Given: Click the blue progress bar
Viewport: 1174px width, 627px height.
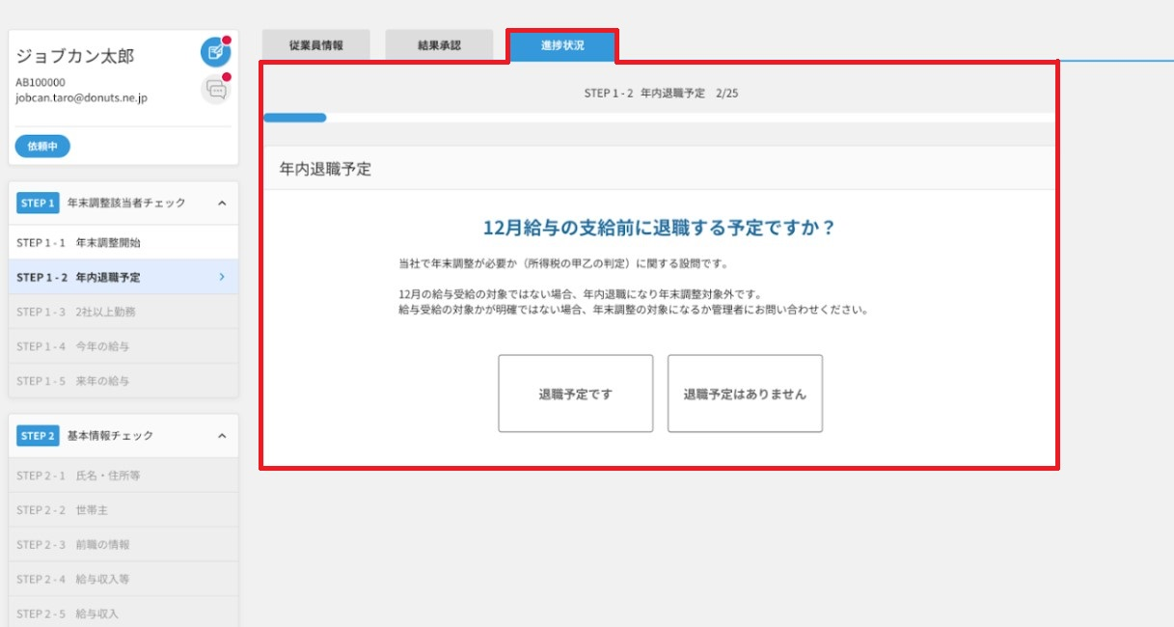Looking at the screenshot, I should coord(295,118).
